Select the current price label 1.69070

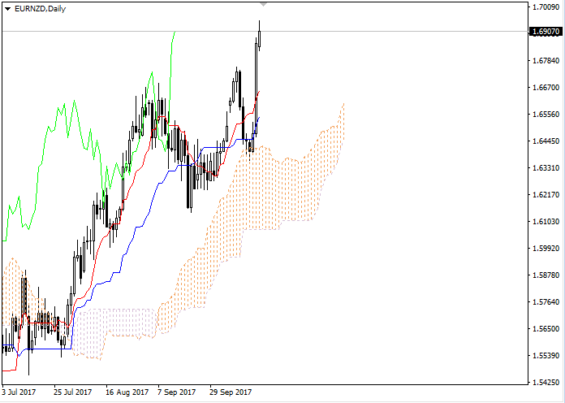tap(546, 32)
